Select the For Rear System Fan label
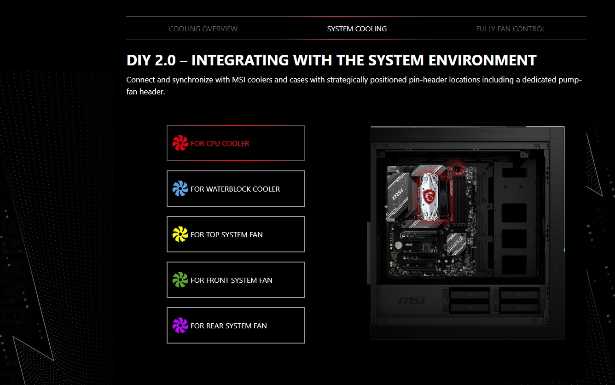This screenshot has height=385, width=615. click(229, 326)
